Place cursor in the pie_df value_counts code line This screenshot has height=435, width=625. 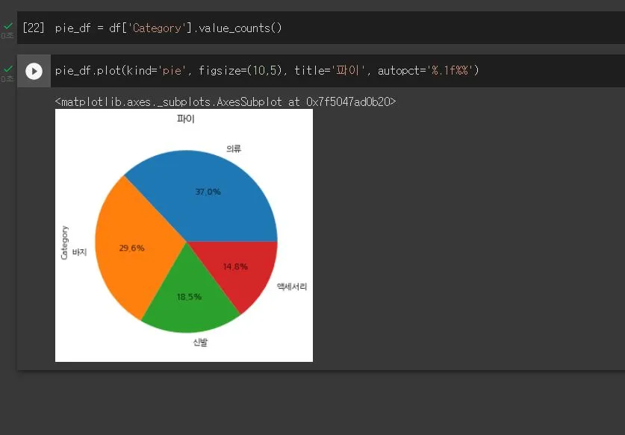pyautogui.click(x=168, y=28)
